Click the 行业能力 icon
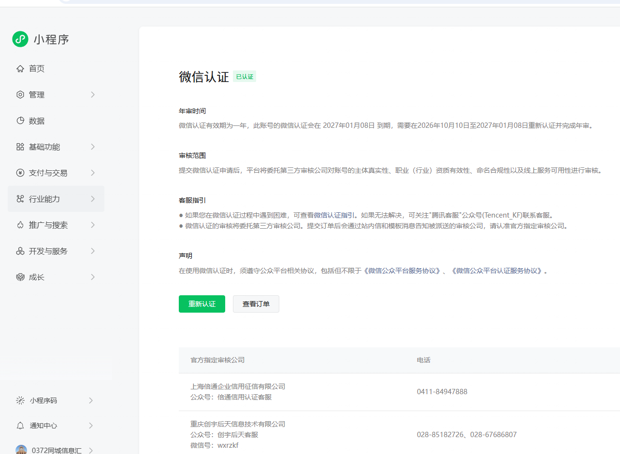 (20, 199)
